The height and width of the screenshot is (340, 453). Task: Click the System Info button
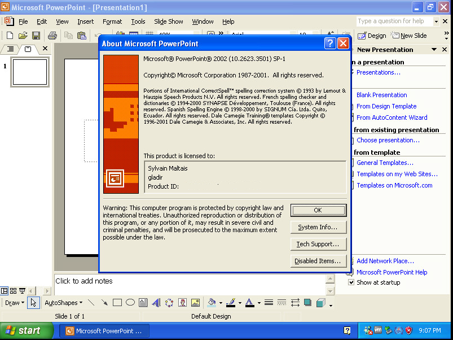tap(318, 227)
